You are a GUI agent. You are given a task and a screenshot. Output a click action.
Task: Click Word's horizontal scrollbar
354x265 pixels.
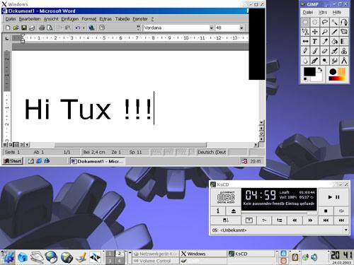coord(142,145)
